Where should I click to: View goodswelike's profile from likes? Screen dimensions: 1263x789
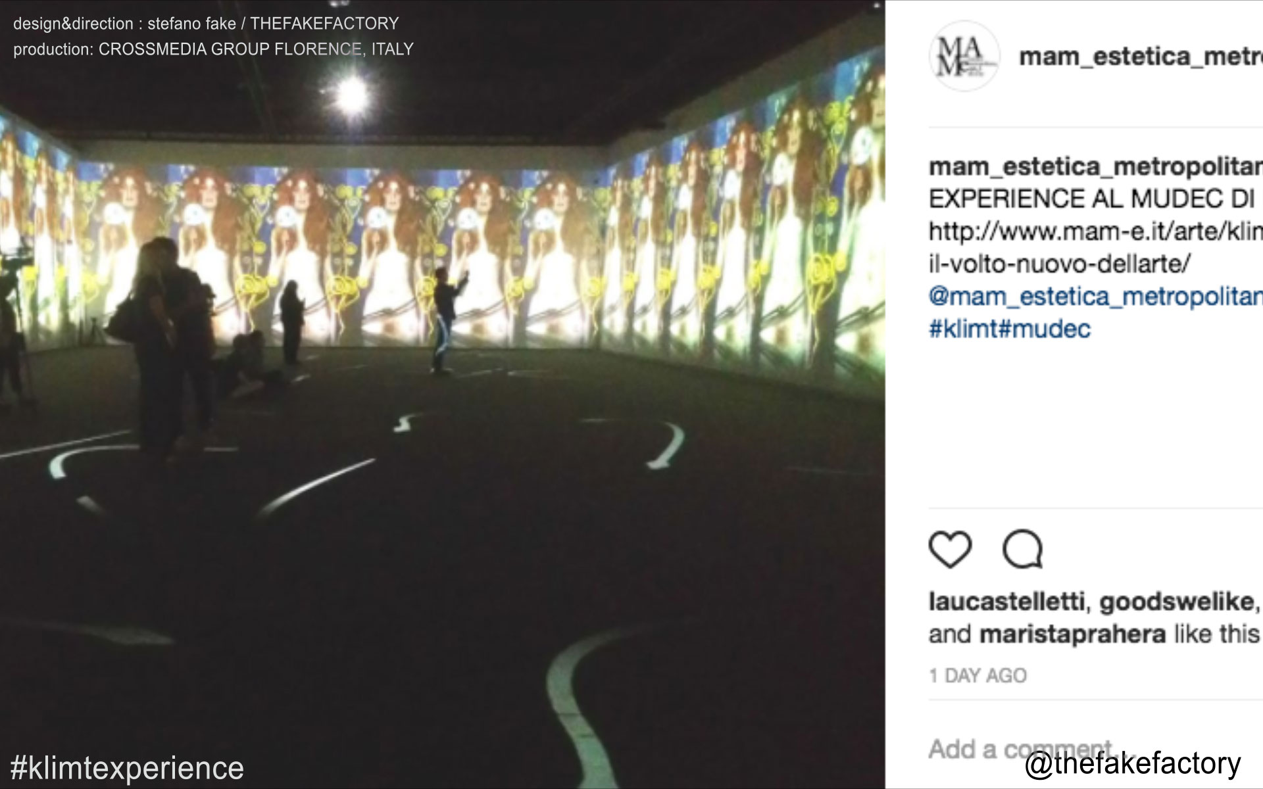pyautogui.click(x=1177, y=602)
